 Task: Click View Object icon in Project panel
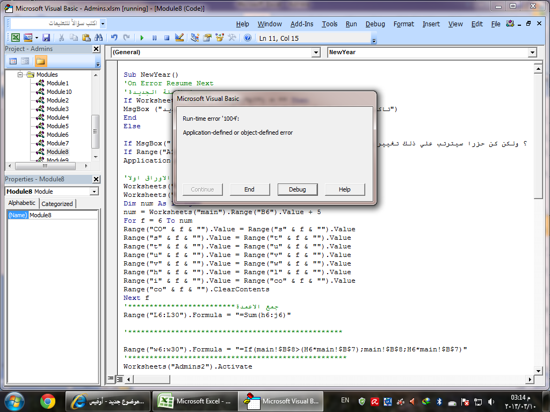tap(25, 61)
